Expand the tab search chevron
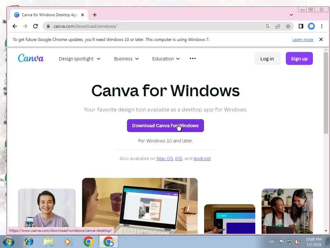The height and width of the screenshot is (248, 330). coord(291,15)
